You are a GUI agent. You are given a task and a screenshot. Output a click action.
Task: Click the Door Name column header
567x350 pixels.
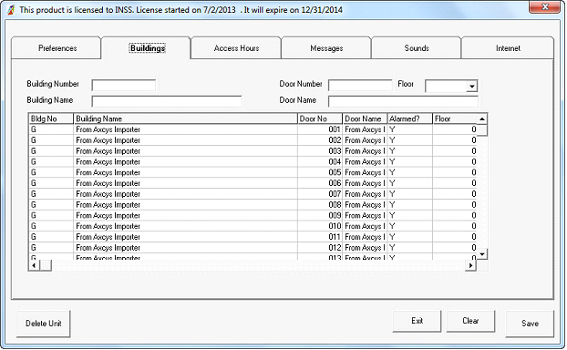(365, 118)
